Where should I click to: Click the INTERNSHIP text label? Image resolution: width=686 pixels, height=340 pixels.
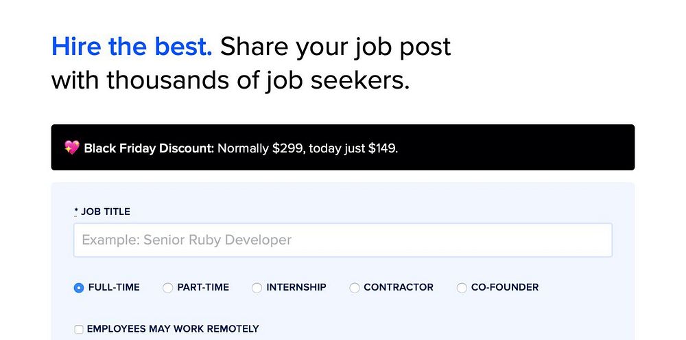(296, 287)
